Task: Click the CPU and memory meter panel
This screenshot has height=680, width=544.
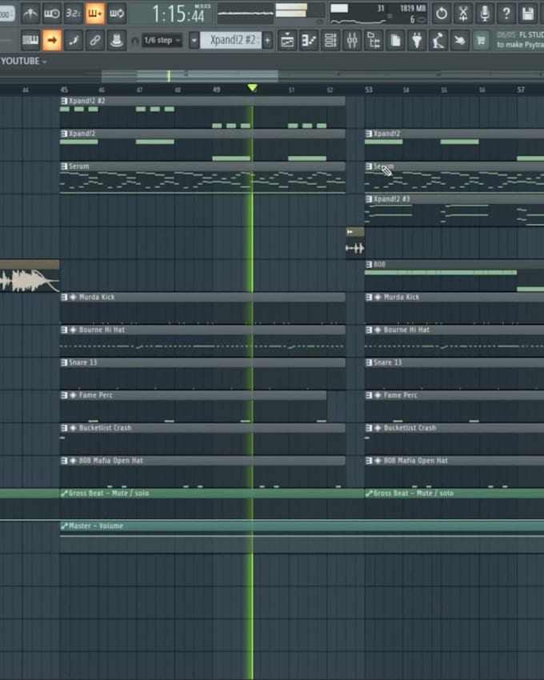Action: [378, 14]
